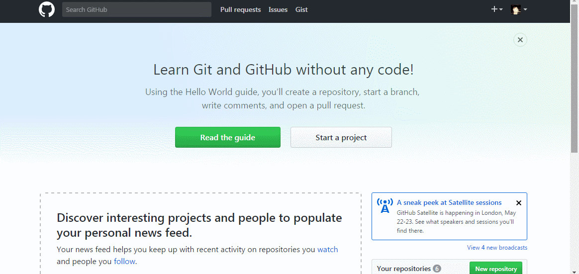Go to Issues in the top navigation

click(x=278, y=9)
